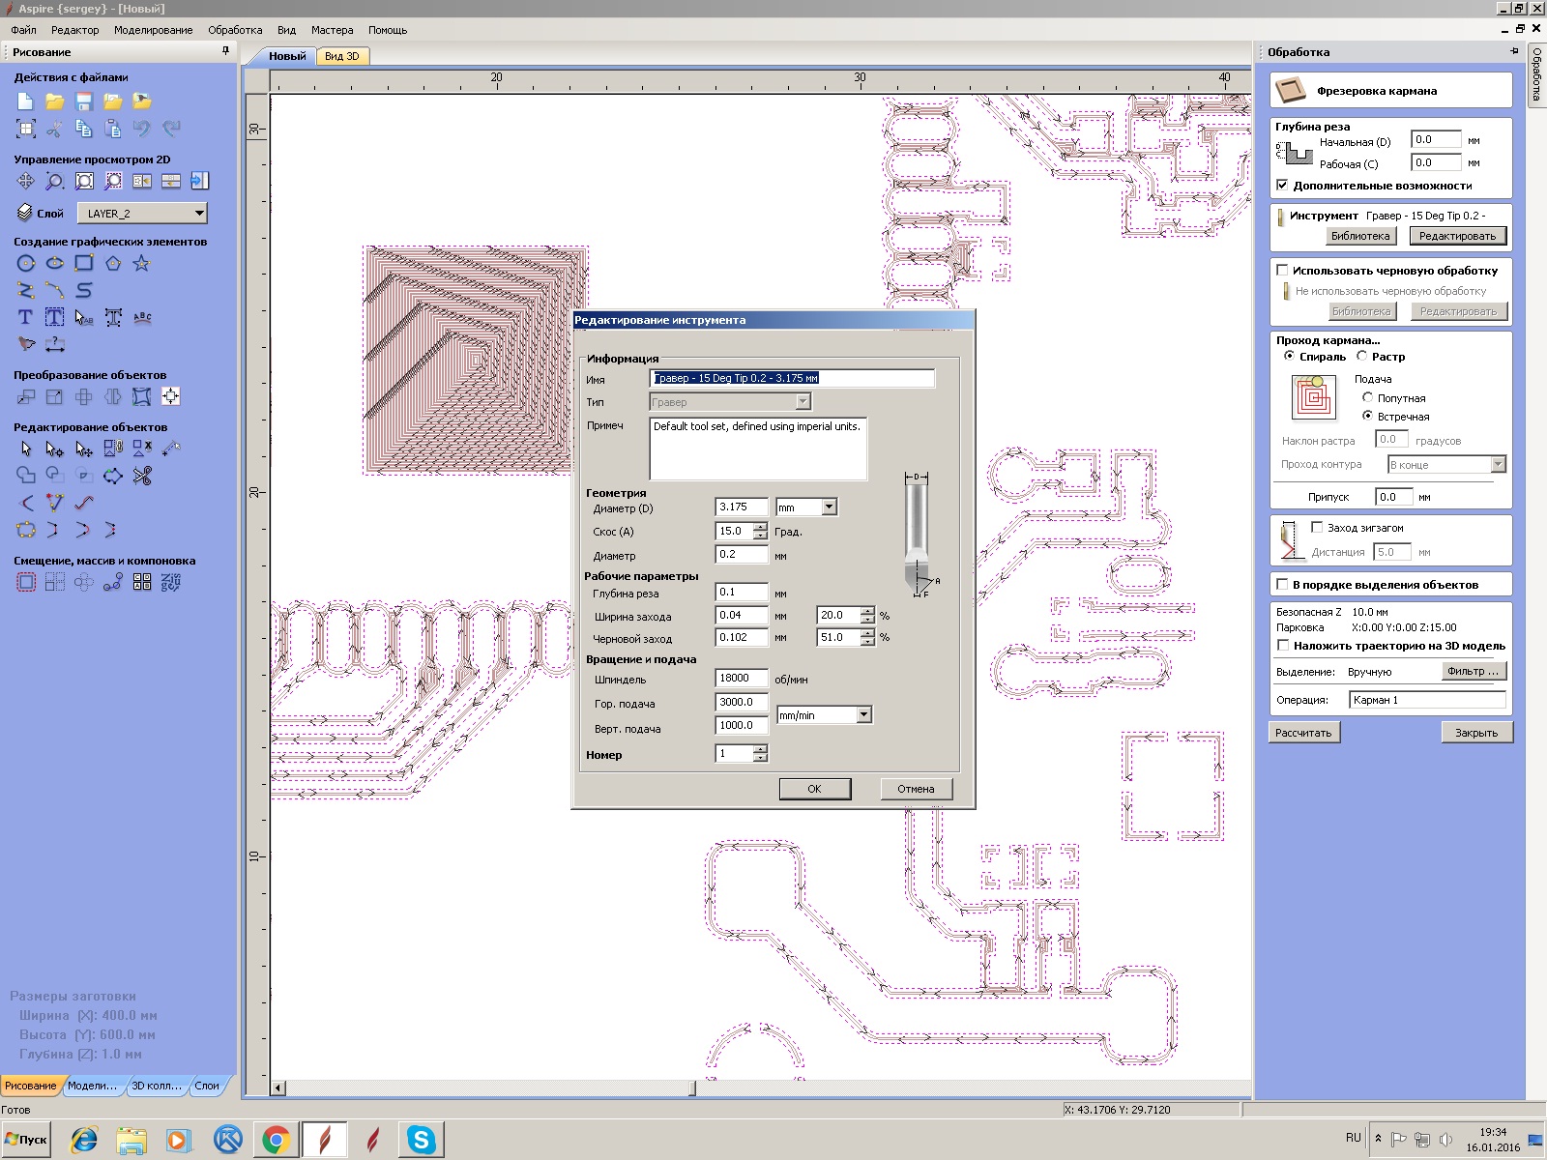Create a new file with blank-page icon

(25, 101)
